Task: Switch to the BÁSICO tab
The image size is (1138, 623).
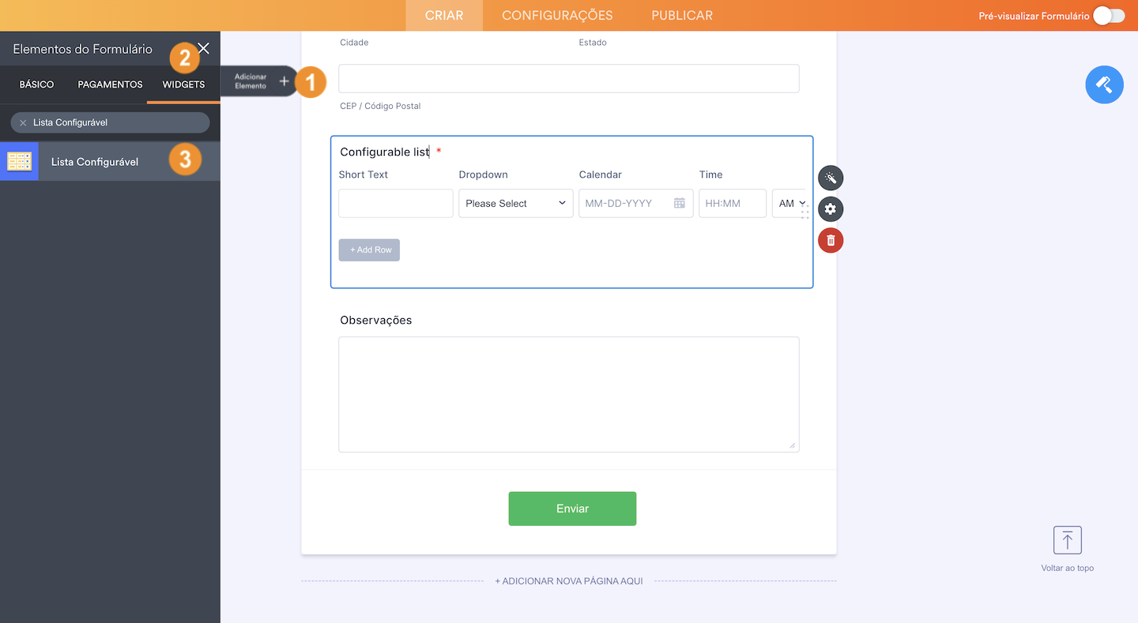Action: [x=36, y=84]
